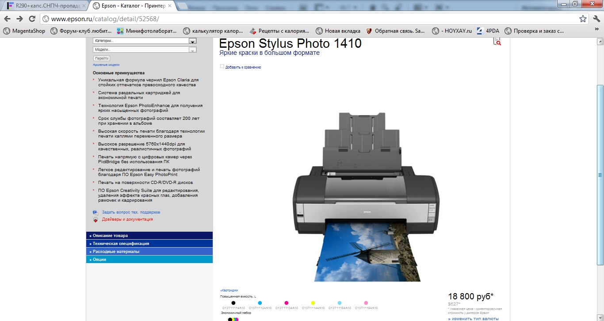The height and width of the screenshot is (321, 604).
Task: Open the Архивные модели link
Action: click(106, 65)
